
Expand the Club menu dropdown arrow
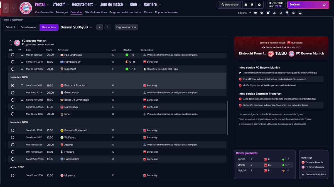pyautogui.click(x=140, y=5)
